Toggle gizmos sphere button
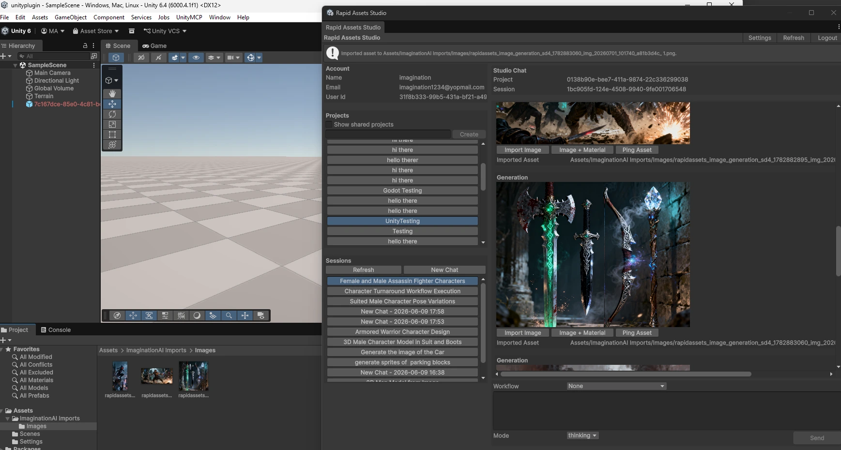The image size is (841, 450). [x=250, y=58]
